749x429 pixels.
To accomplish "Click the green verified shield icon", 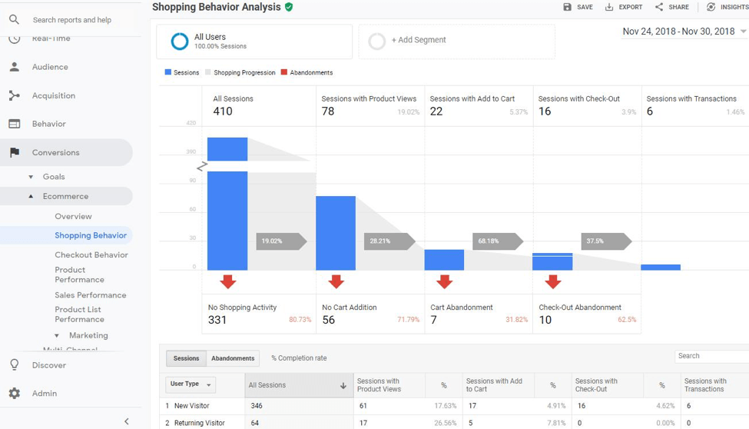I will click(x=289, y=7).
